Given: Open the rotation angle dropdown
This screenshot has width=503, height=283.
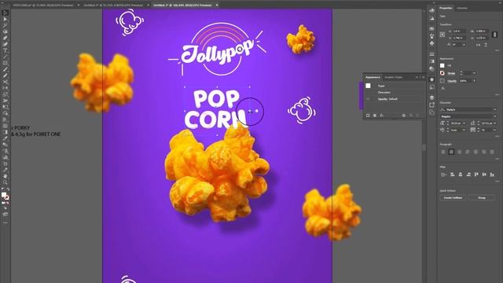Looking at the screenshot, I should click(x=464, y=45).
